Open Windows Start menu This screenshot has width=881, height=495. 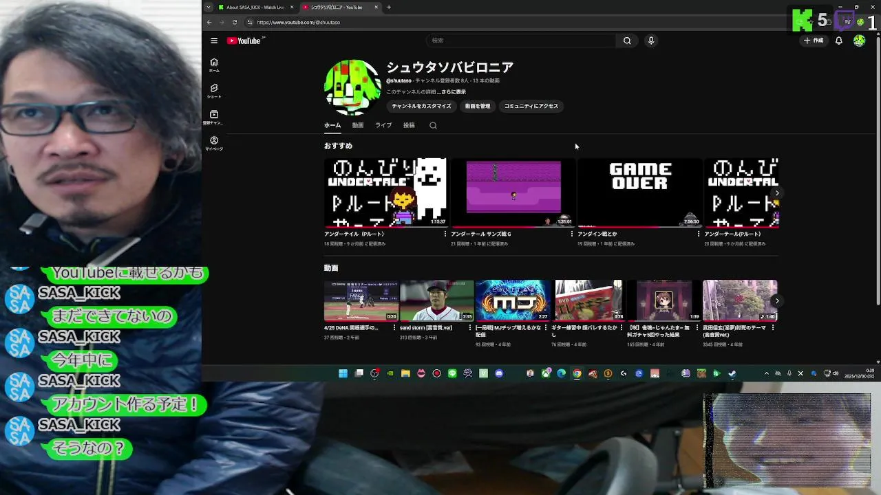tap(343, 373)
